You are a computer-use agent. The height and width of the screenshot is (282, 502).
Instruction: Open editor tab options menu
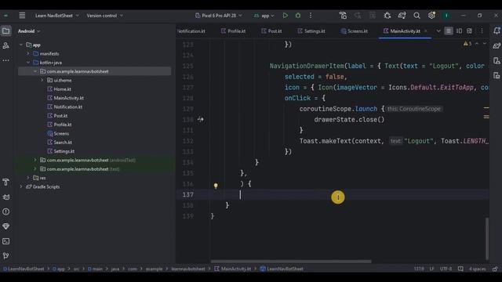tap(482, 31)
